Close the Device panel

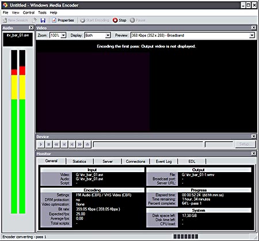point(254,137)
